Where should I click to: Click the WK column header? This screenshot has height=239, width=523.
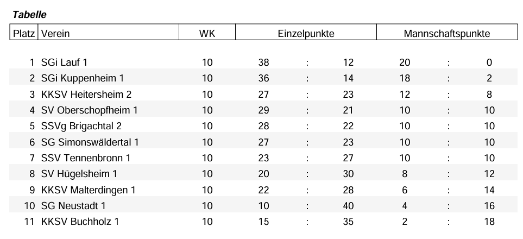click(207, 34)
